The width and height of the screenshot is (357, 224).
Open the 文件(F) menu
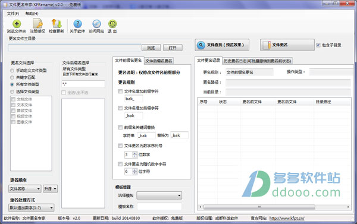click(x=12, y=14)
